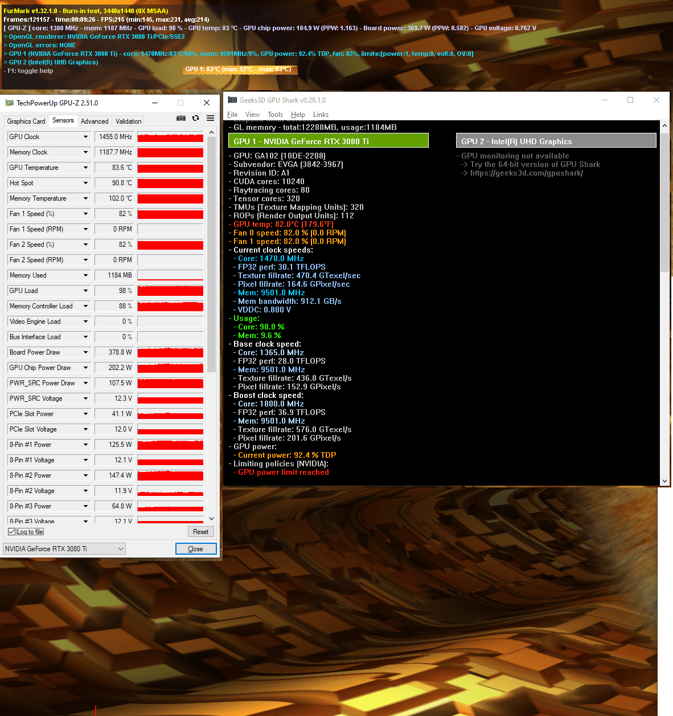Viewport: 673px width, 716px height.
Task: Refresh sensors using the GPU-Z refresh icon
Action: [195, 117]
